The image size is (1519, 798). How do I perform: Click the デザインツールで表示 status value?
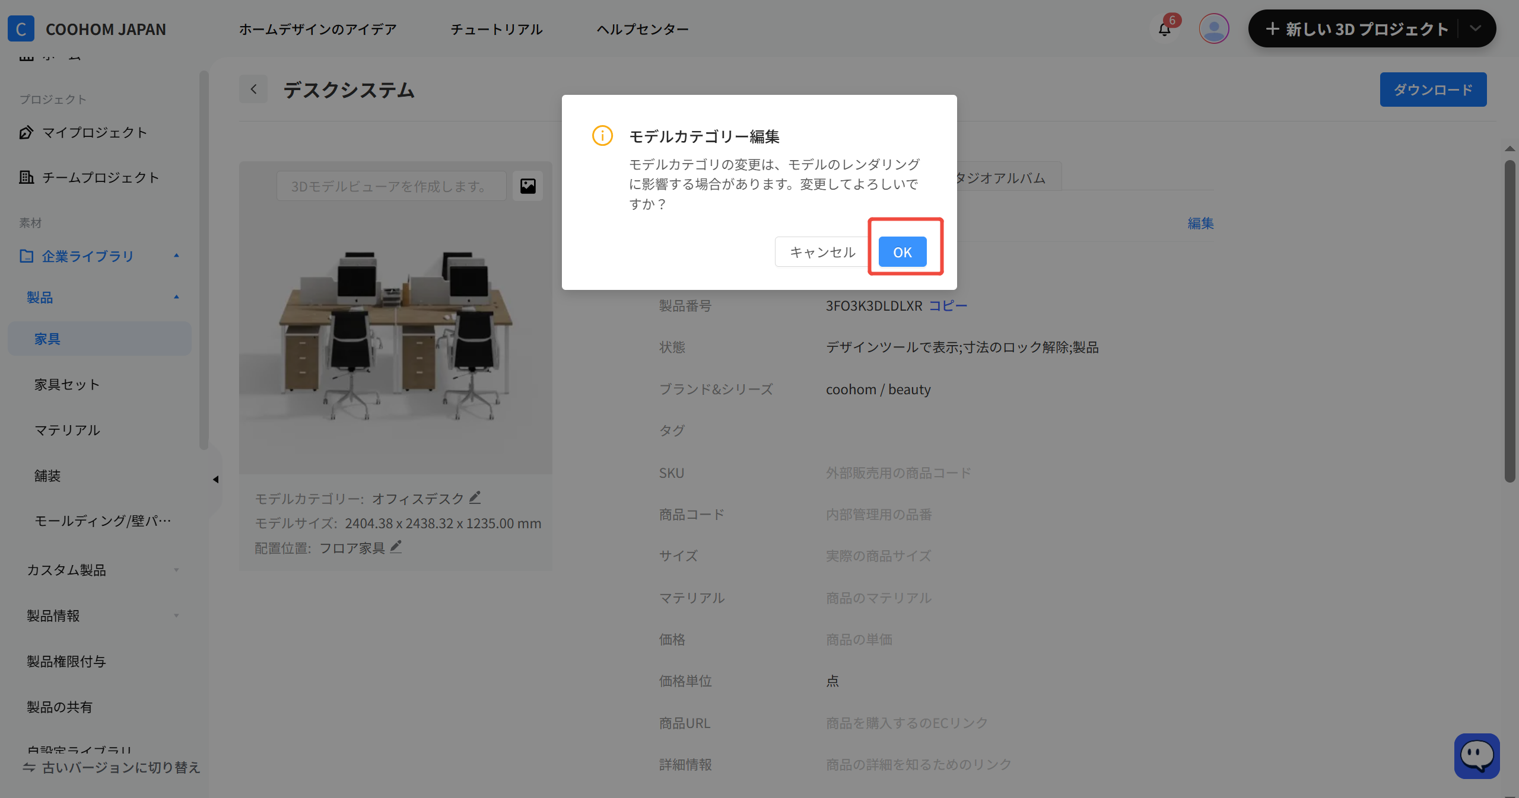[x=962, y=347]
